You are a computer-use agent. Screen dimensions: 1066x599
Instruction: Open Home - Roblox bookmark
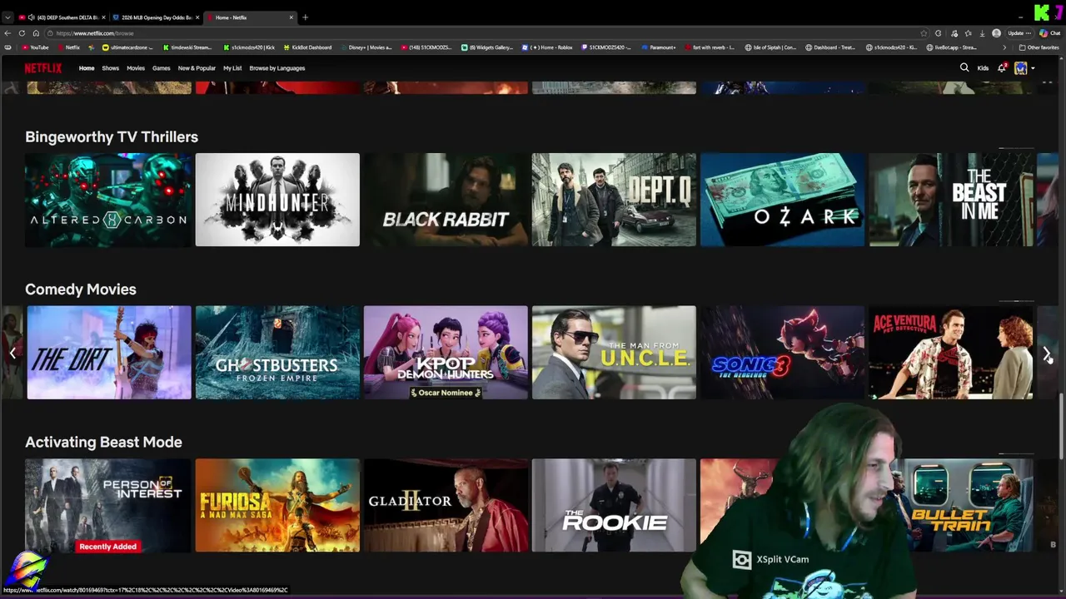pos(548,47)
